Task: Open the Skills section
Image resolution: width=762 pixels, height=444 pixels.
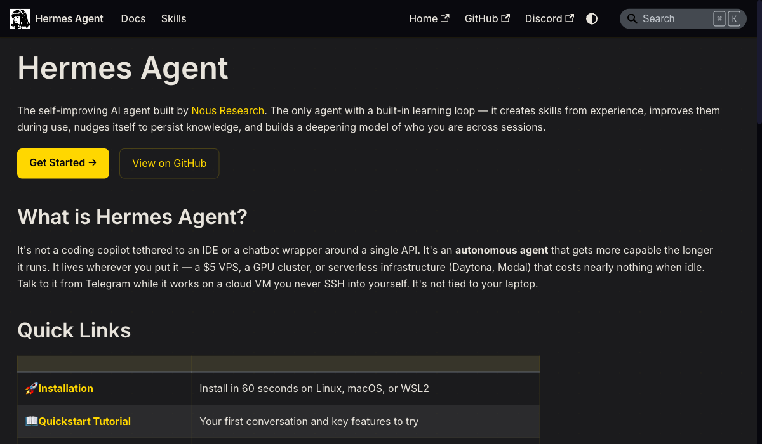Action: coord(173,18)
